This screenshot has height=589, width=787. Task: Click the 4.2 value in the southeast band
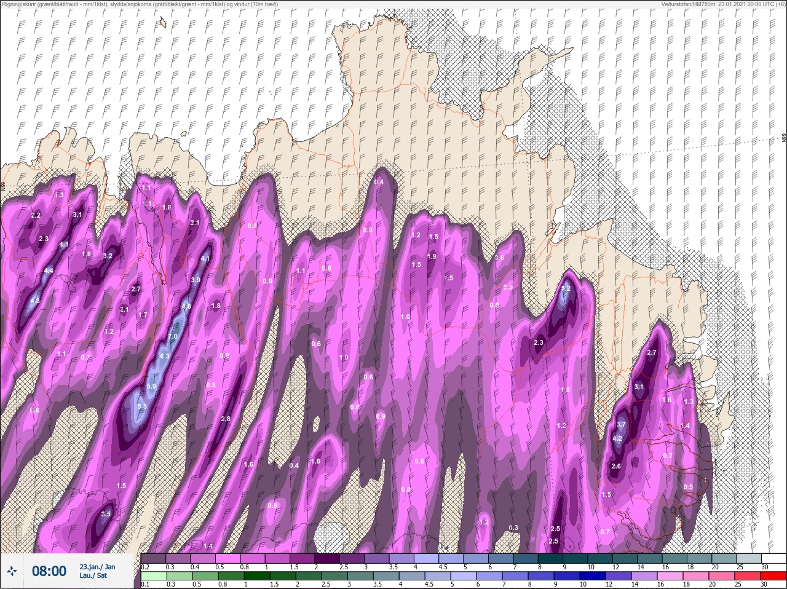(x=618, y=438)
